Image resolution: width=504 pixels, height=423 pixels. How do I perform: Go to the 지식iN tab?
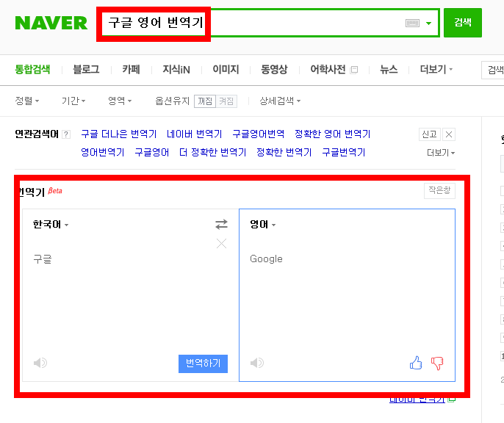[176, 69]
